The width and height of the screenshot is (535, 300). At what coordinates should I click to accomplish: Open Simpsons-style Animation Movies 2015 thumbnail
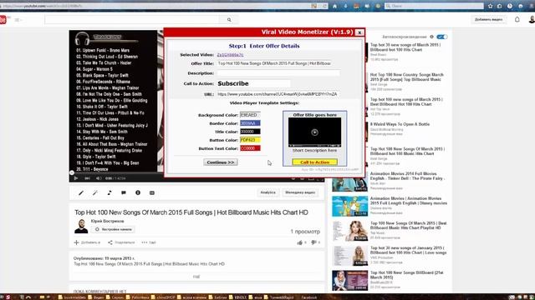[349, 206]
